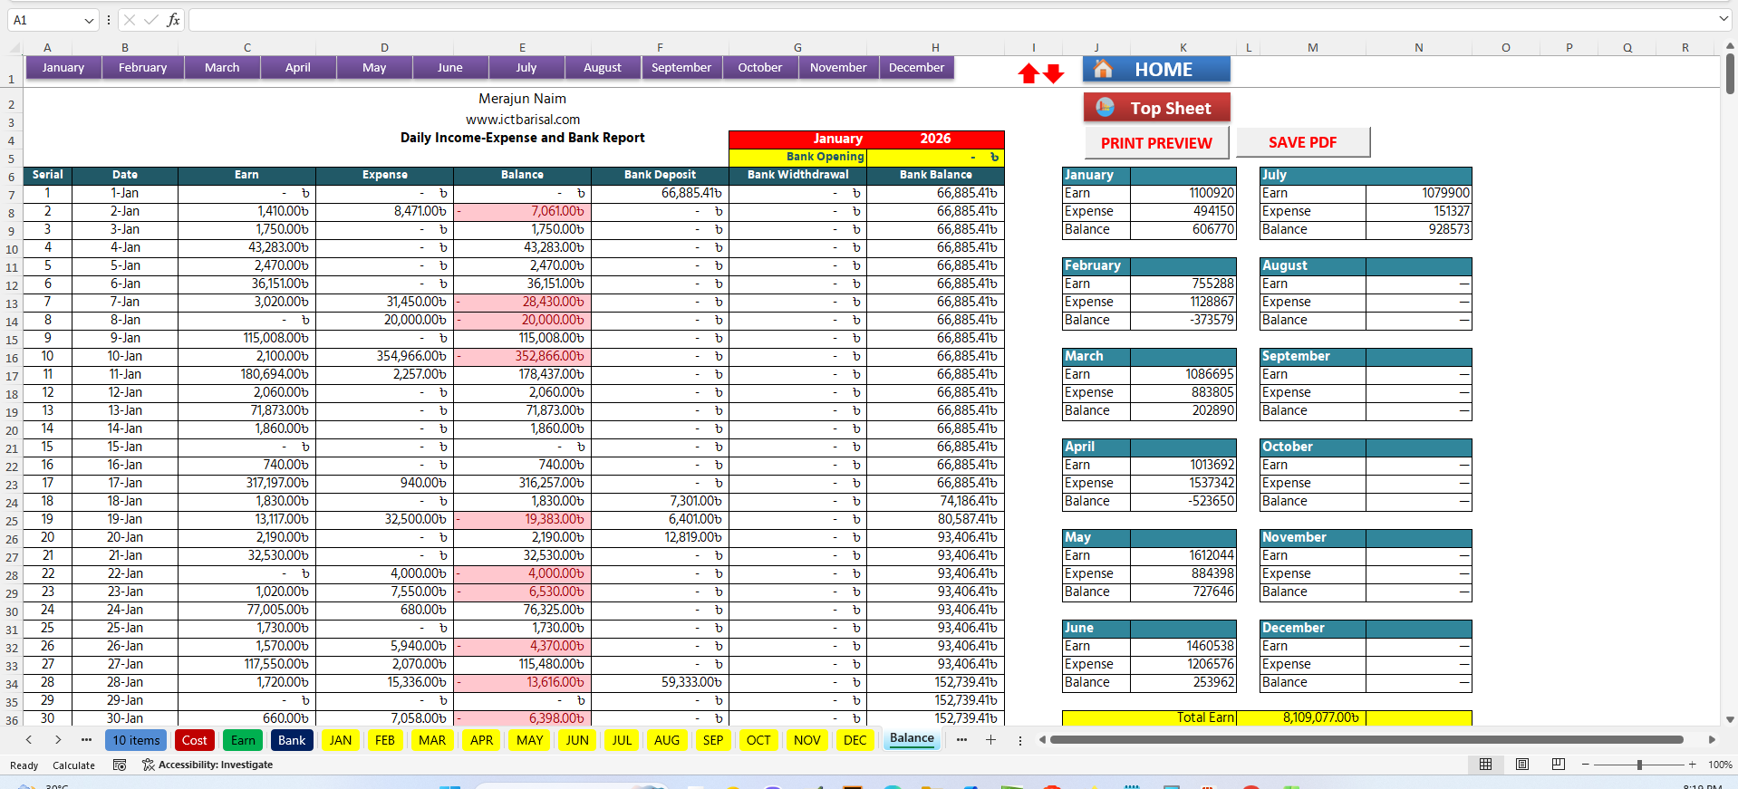Select column D header
The width and height of the screenshot is (1738, 789).
[x=384, y=47]
